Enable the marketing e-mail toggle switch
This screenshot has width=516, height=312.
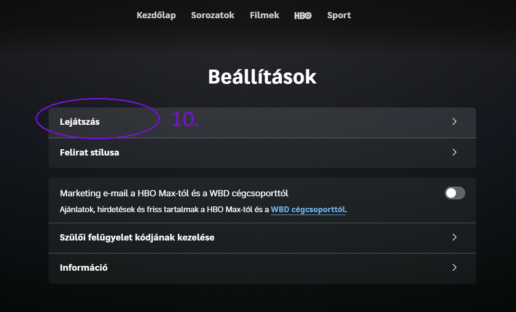tap(454, 193)
